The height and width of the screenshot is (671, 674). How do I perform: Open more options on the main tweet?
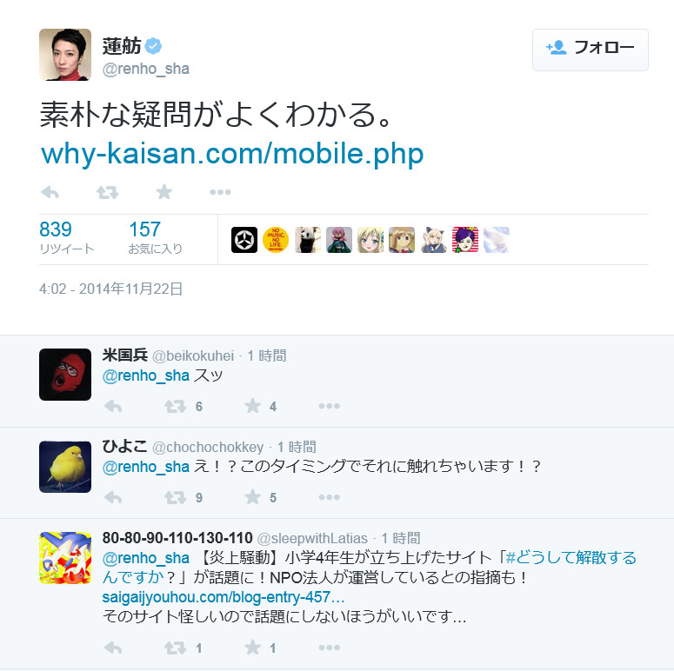220,192
